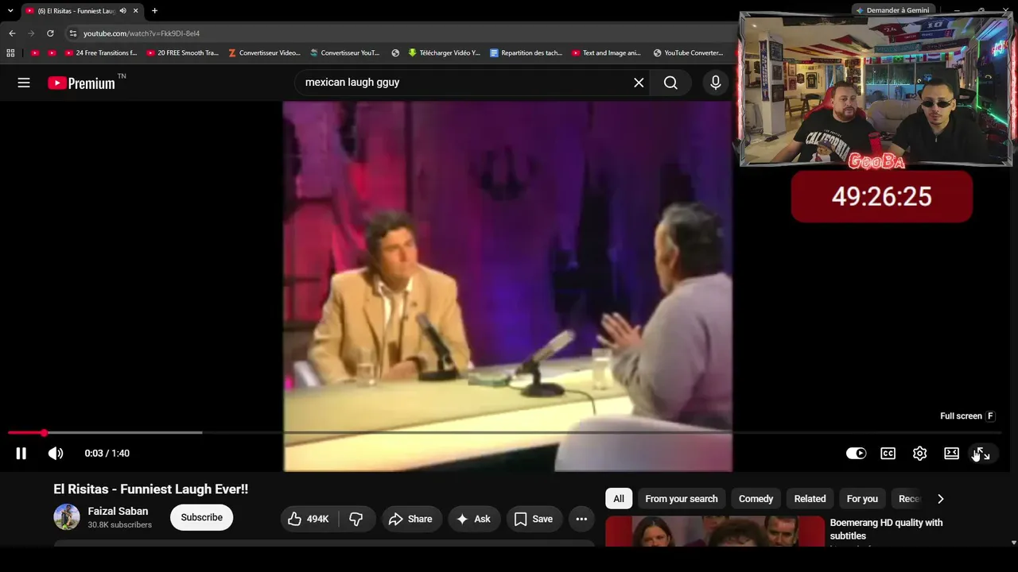Switch to theater mode
Viewport: 1018px width, 572px height.
coord(951,454)
